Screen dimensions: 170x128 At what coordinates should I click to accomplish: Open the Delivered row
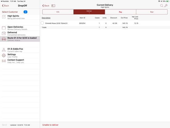coord(20,33)
